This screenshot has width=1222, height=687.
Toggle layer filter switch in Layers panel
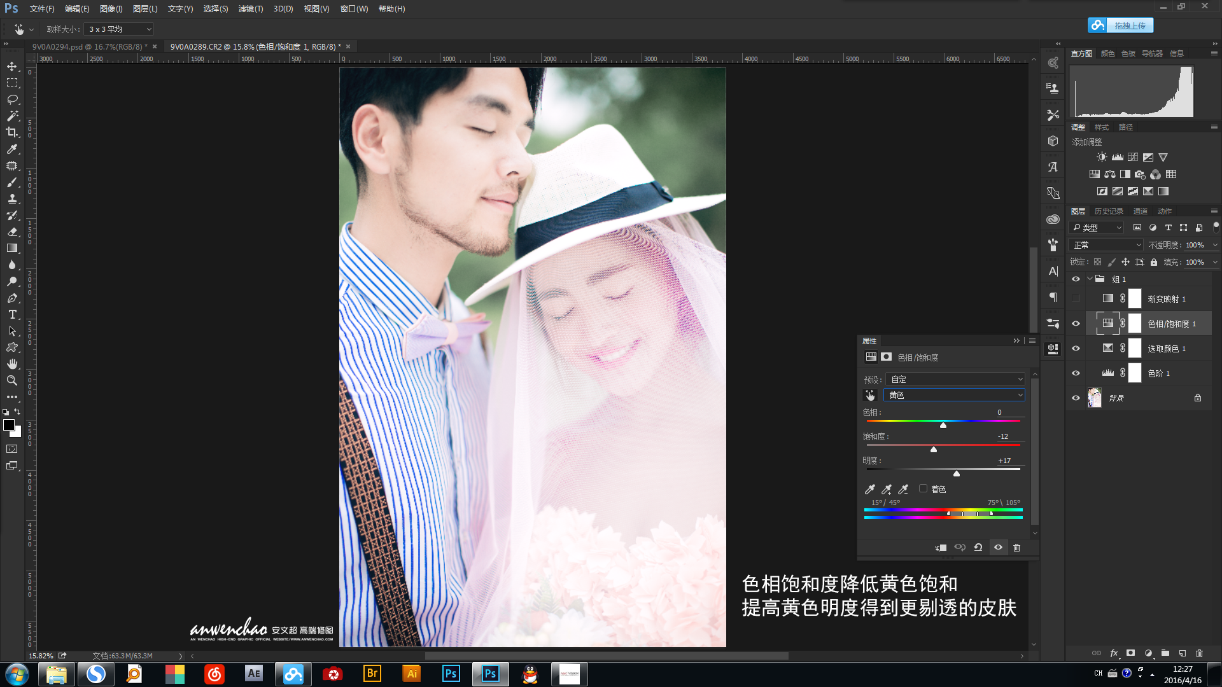1216,226
